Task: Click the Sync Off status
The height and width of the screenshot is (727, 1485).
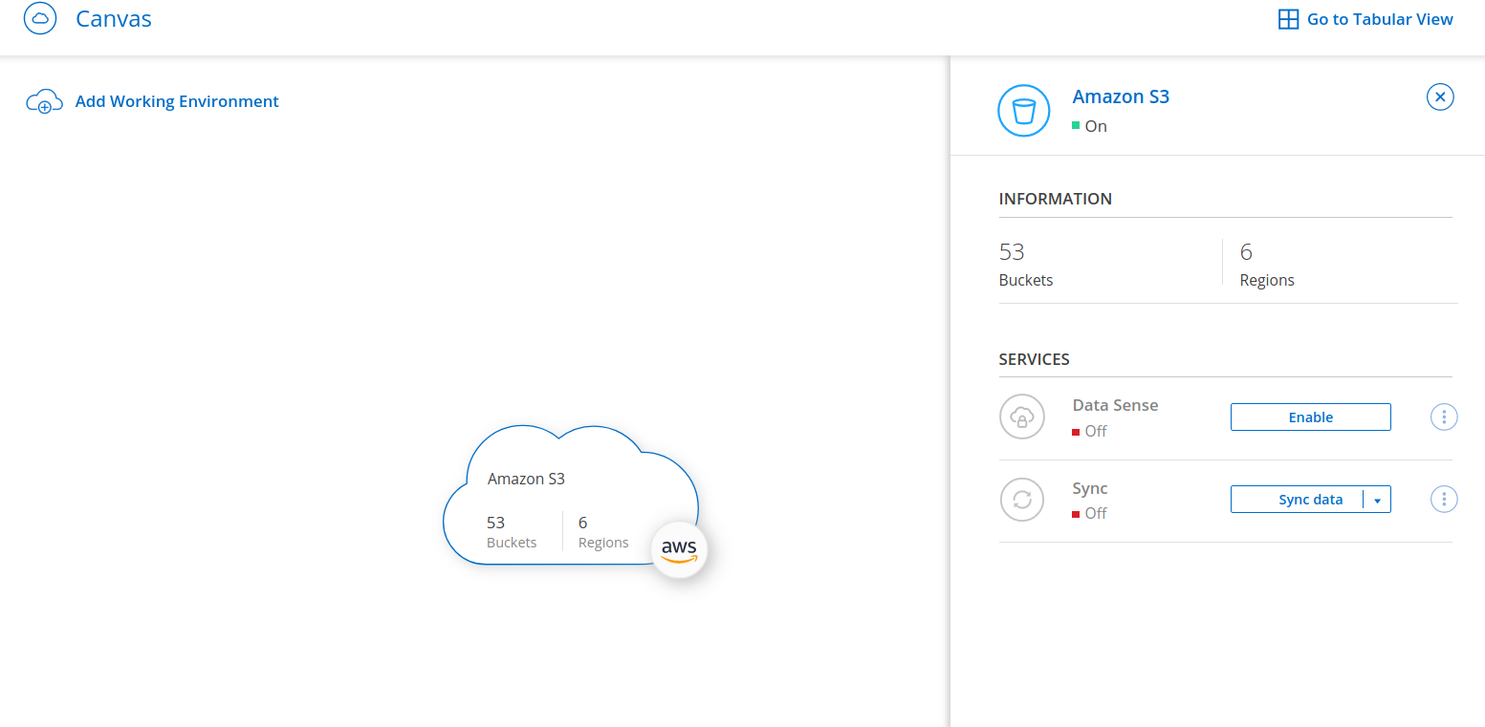Action: 1089,514
